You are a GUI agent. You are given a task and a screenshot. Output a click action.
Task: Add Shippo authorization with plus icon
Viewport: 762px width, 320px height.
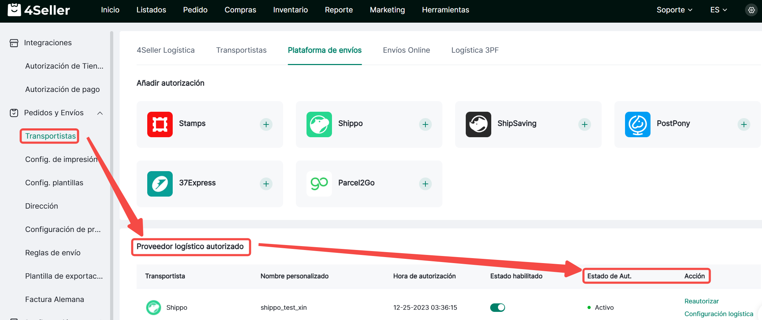pos(425,124)
